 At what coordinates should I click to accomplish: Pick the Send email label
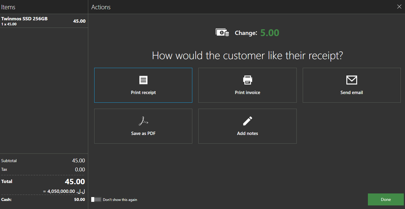pos(351,93)
